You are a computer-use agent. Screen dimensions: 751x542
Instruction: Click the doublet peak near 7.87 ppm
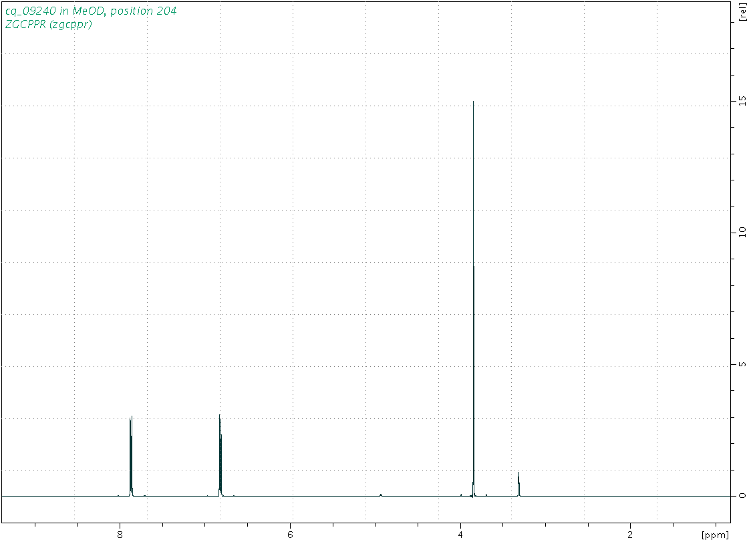coord(131,456)
